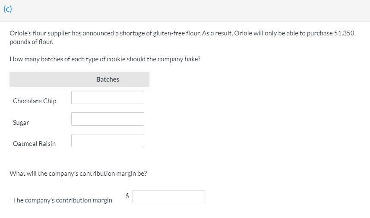Click the 51,350 figure in the paragraph
370x218 pixels.
(344, 34)
